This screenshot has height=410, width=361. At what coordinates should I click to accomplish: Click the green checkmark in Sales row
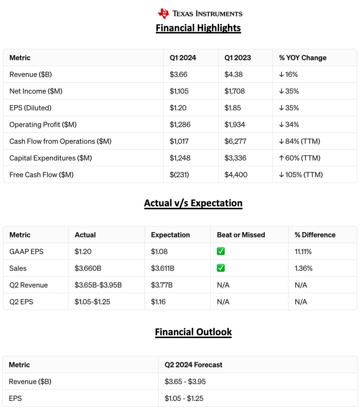point(221,268)
